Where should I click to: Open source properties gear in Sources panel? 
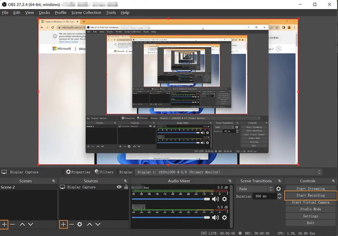[x=80, y=224]
